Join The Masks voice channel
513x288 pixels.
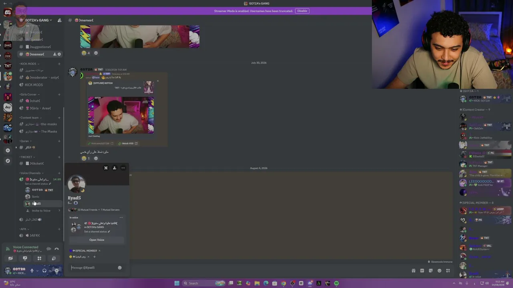(40, 131)
